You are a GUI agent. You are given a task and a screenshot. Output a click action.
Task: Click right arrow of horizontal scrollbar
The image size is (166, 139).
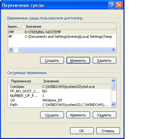pyautogui.click(x=113, y=50)
